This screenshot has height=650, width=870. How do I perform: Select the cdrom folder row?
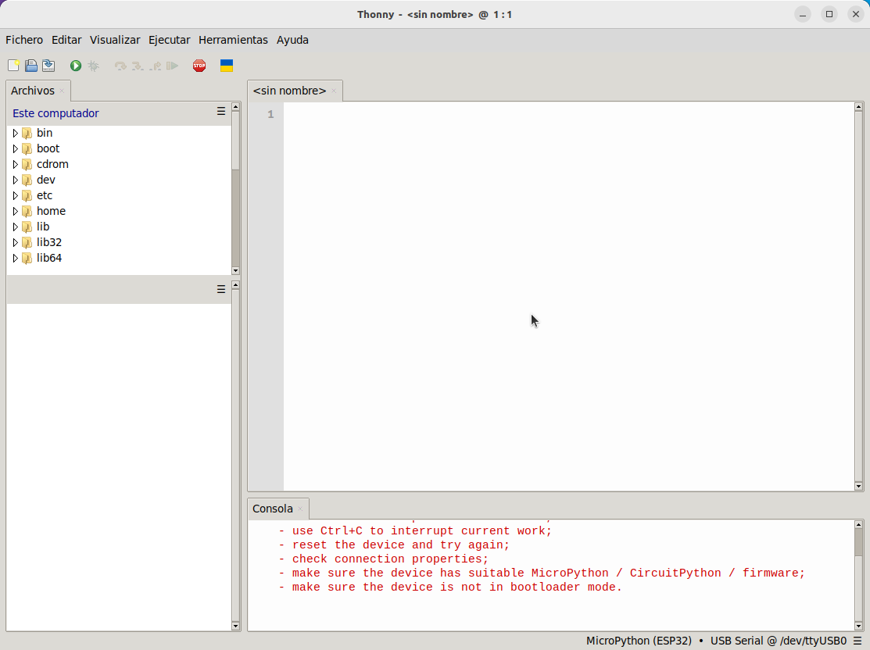click(119, 164)
